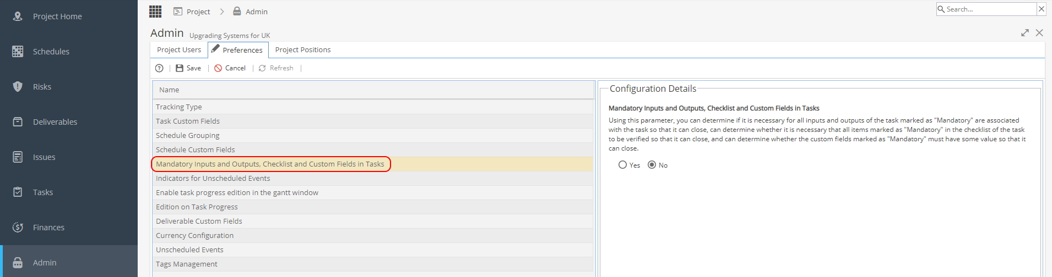Select the No radio button
The height and width of the screenshot is (277, 1052).
point(652,165)
